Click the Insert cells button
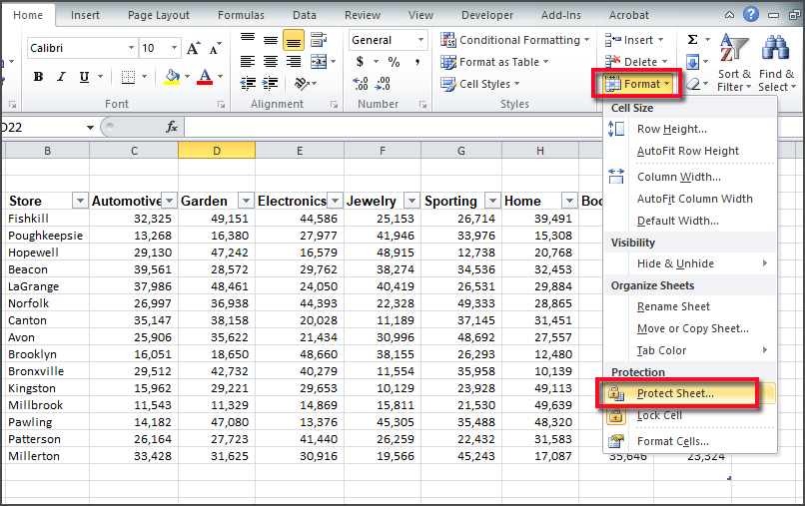Viewport: 805px width, 506px height. click(634, 40)
